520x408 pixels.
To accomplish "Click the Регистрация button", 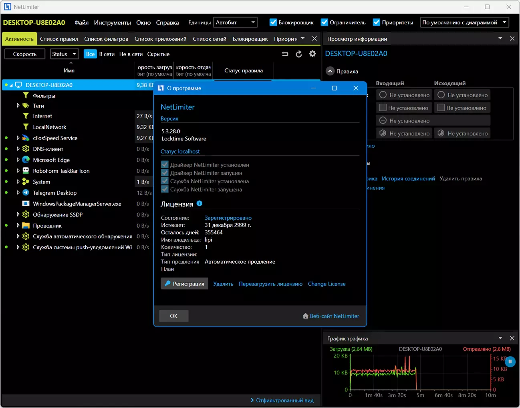I will coord(185,284).
